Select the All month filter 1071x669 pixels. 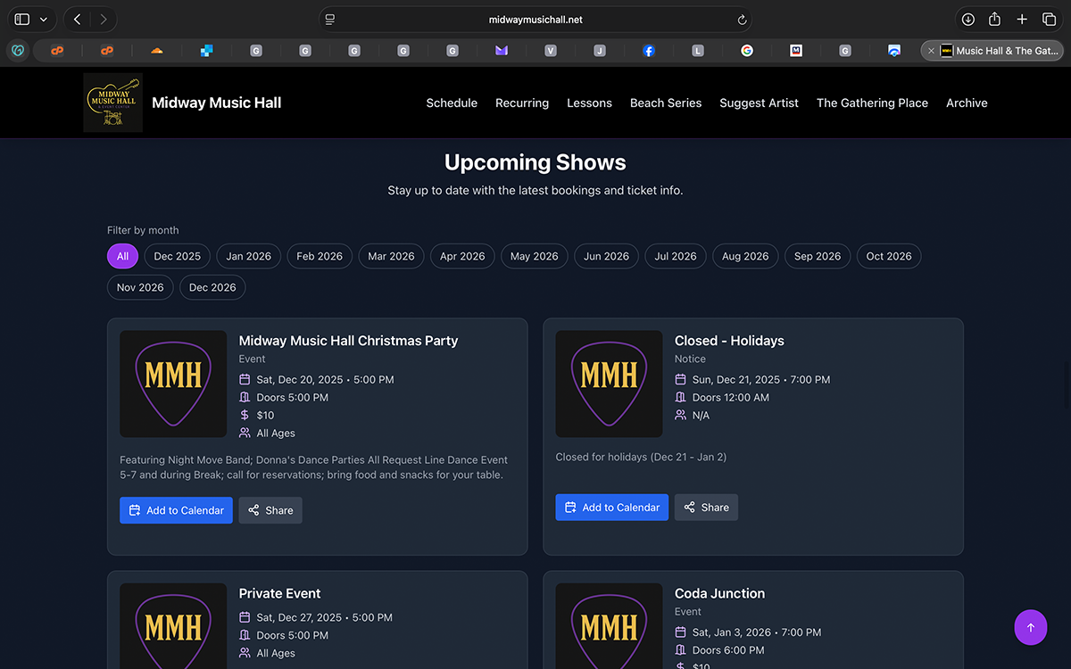pyautogui.click(x=122, y=256)
